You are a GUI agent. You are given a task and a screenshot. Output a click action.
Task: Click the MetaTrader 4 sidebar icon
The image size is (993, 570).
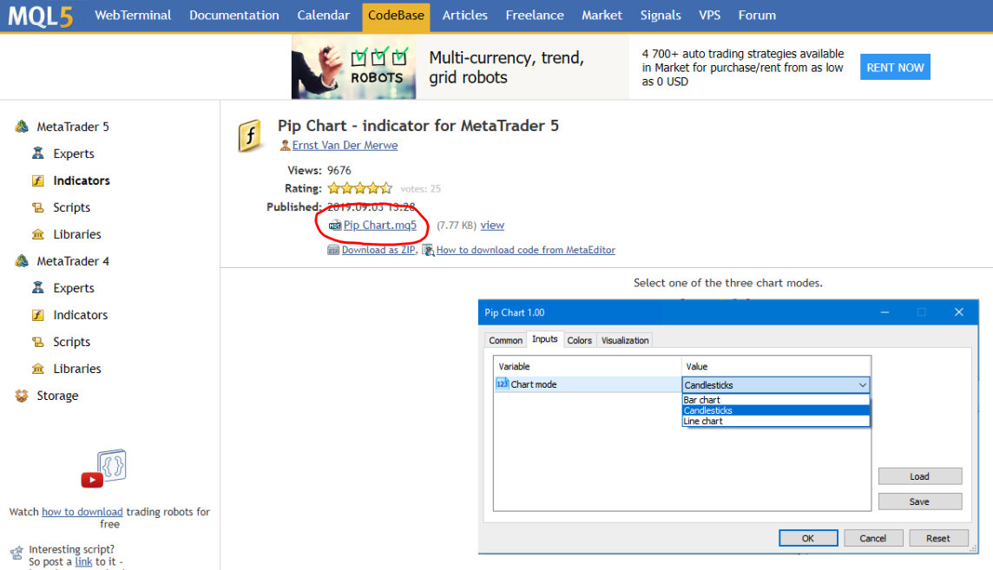pos(22,261)
